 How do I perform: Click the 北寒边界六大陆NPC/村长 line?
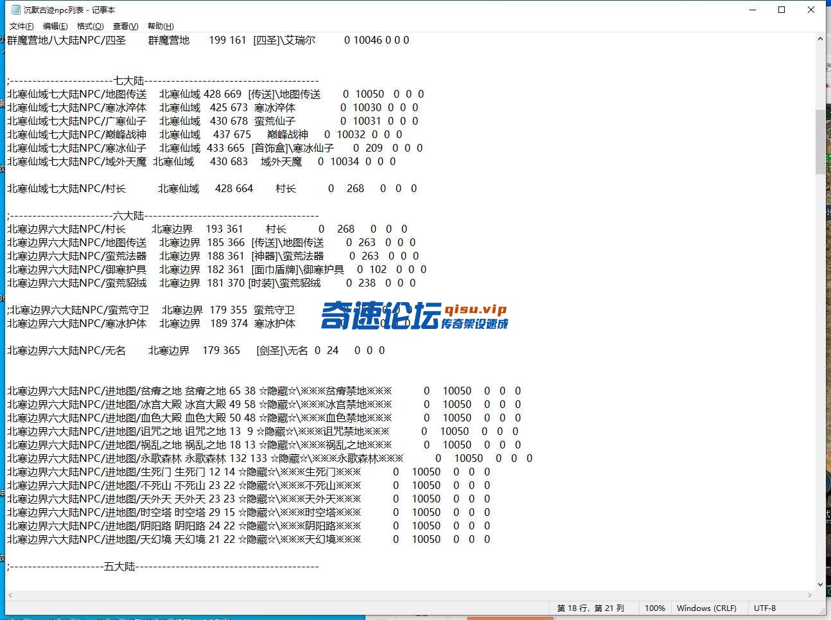[x=207, y=229]
